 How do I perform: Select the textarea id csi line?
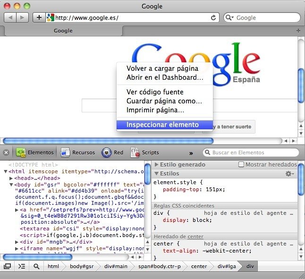(82, 228)
